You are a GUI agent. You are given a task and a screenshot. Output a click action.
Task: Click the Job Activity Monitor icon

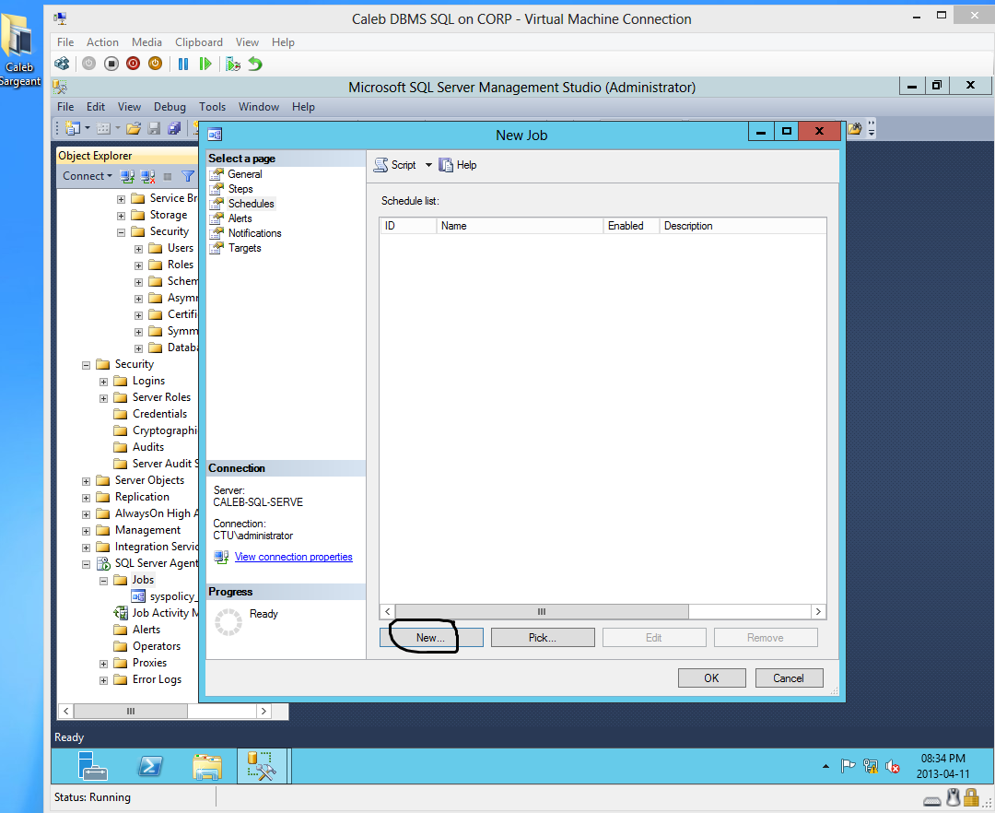pos(121,613)
